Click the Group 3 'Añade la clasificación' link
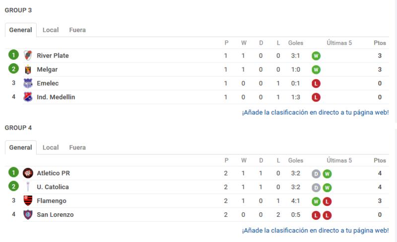 tap(315, 112)
